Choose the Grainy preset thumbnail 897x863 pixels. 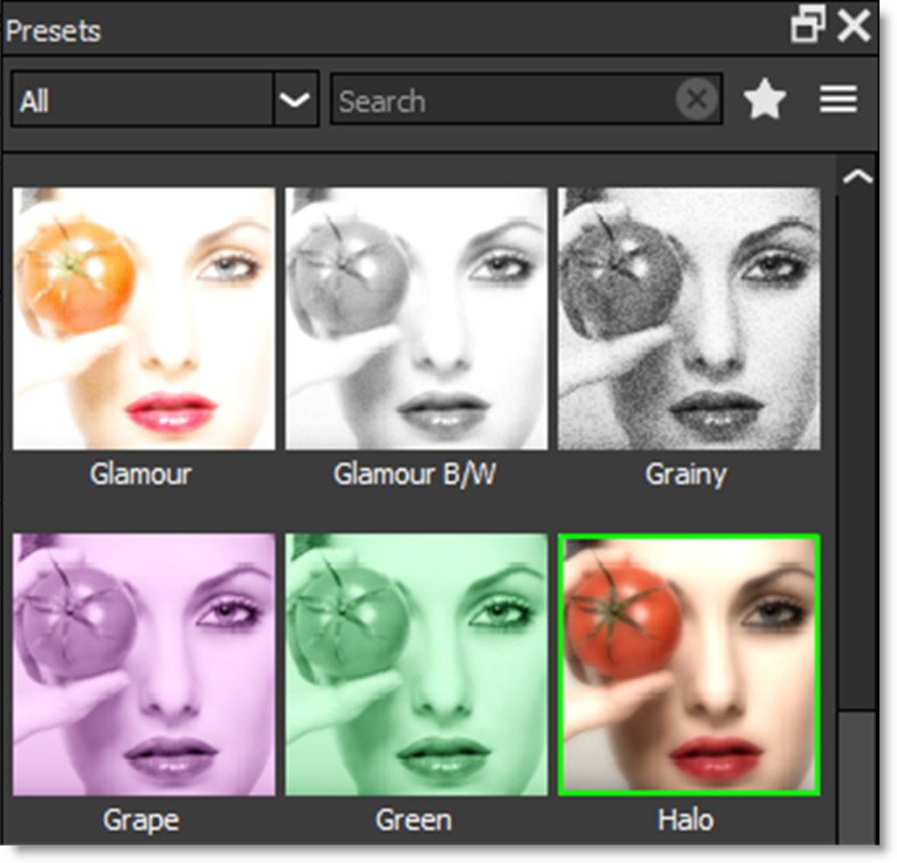[689, 319]
